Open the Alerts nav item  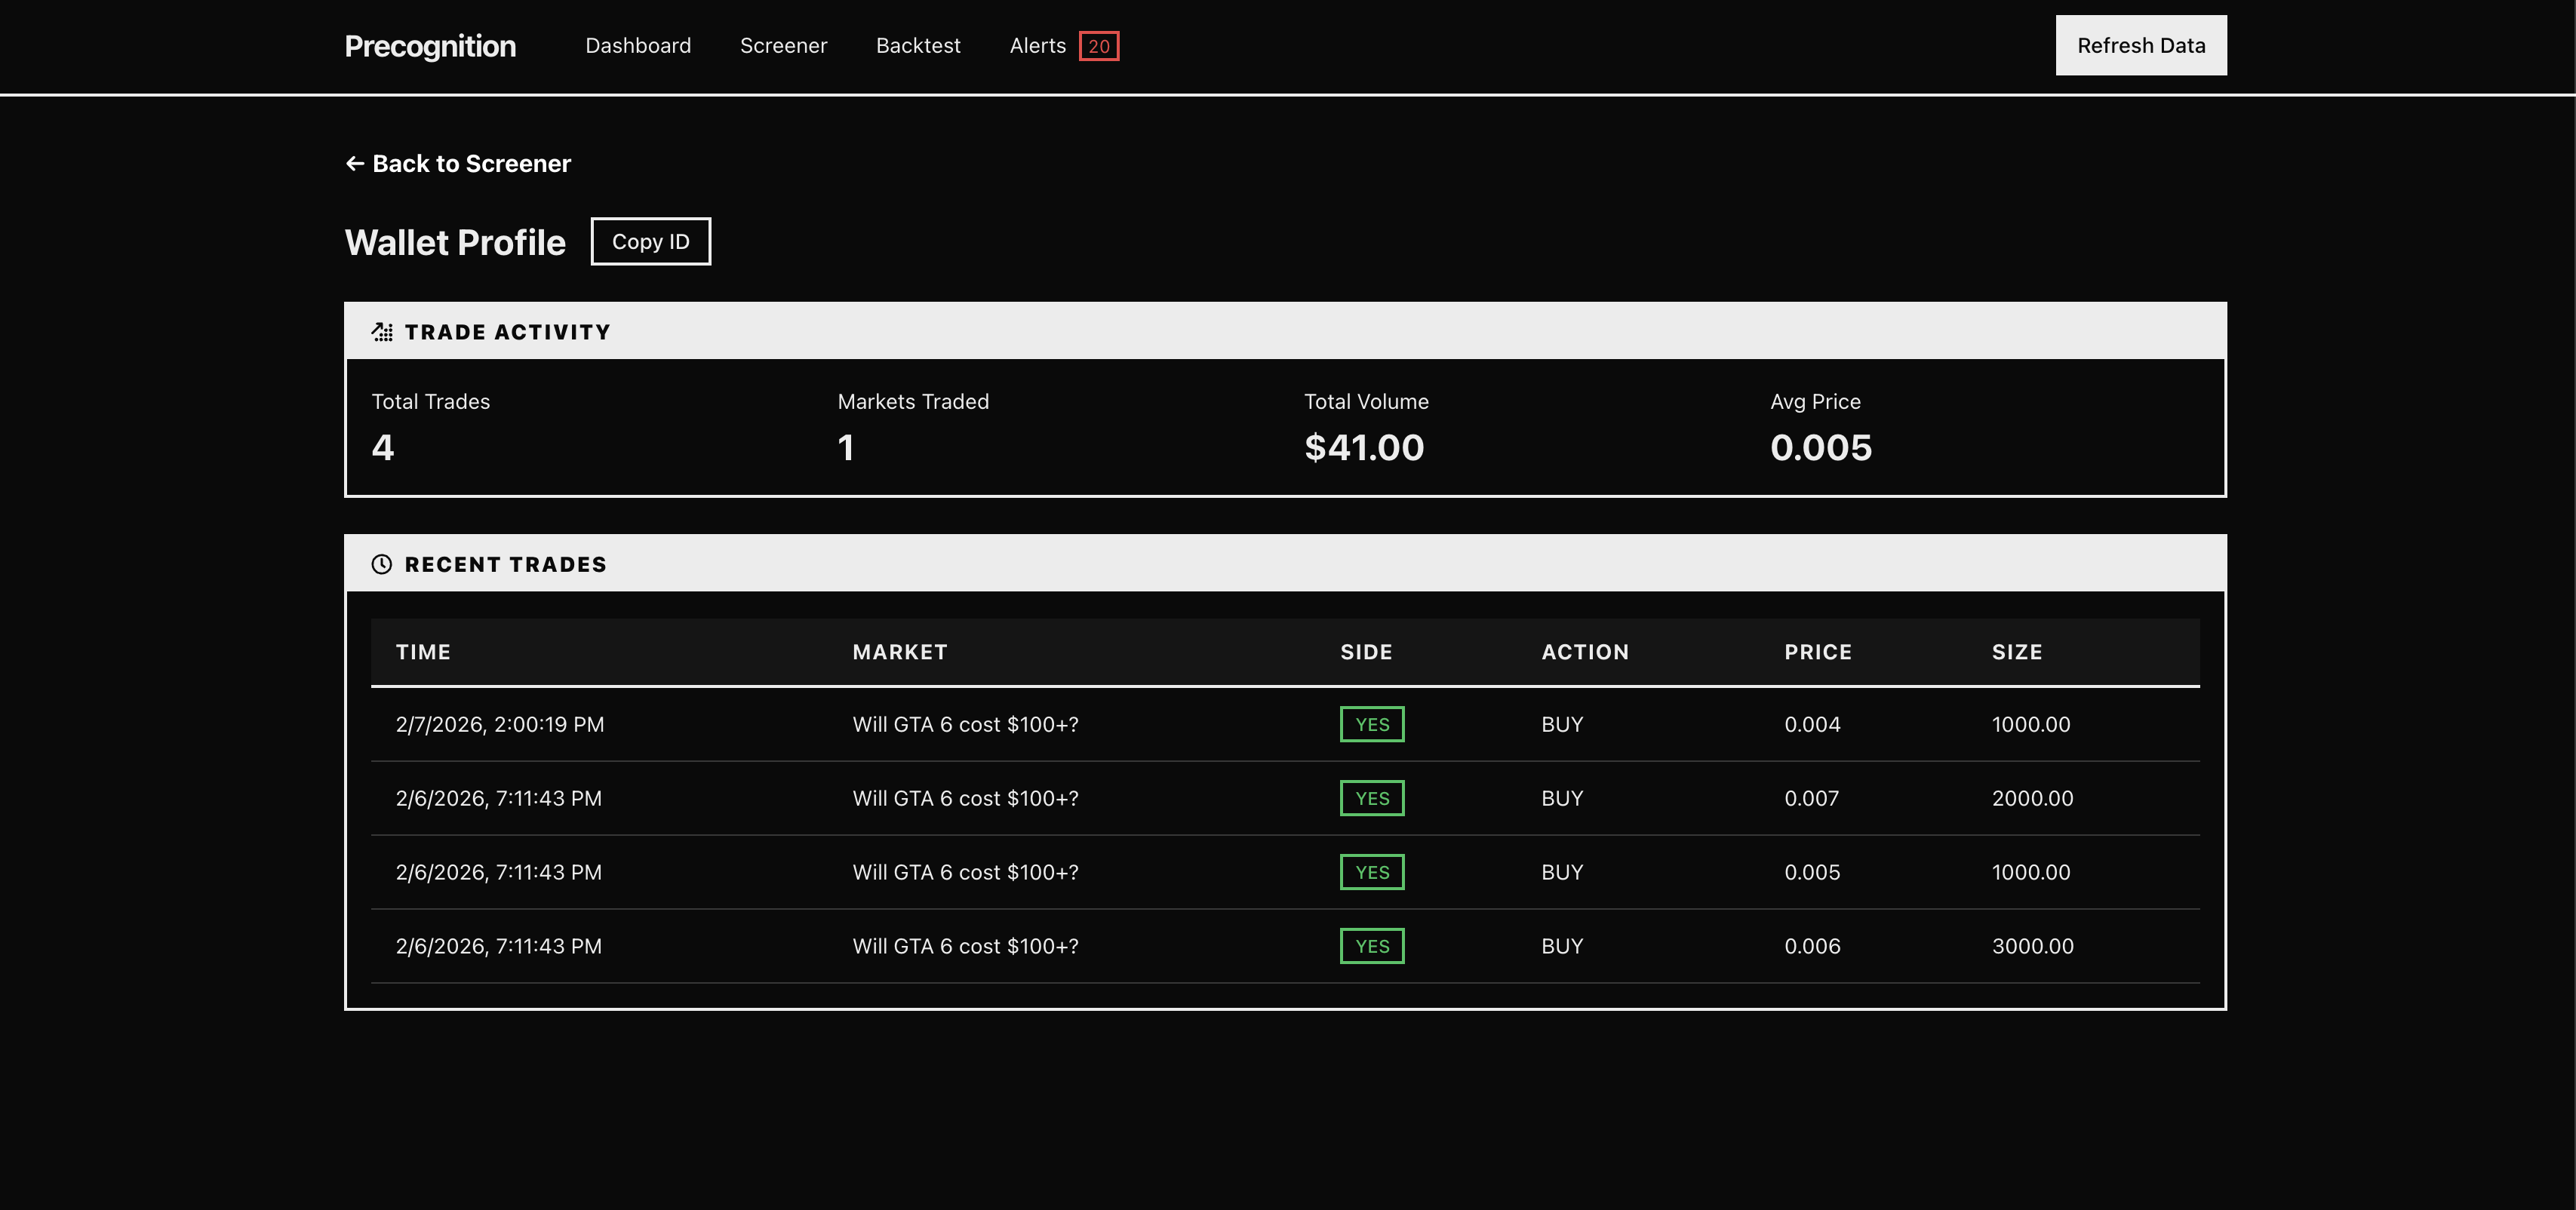tap(1037, 46)
